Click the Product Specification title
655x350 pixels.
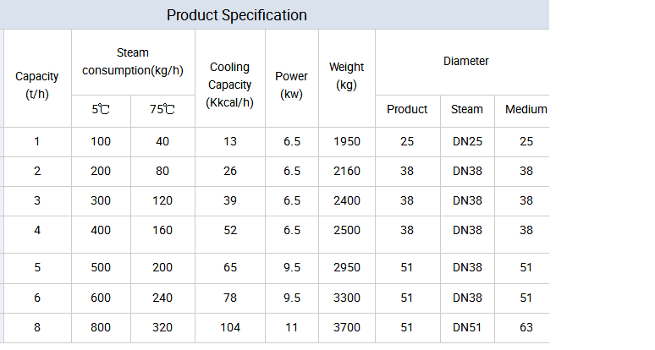coord(236,15)
